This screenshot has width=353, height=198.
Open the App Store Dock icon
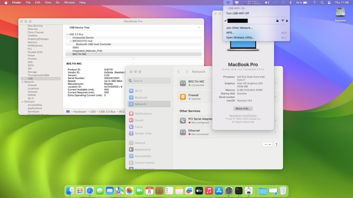click(x=219, y=190)
